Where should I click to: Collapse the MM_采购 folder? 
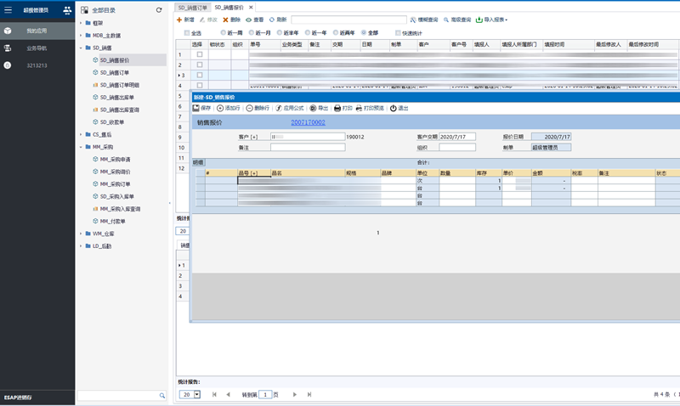tap(81, 147)
